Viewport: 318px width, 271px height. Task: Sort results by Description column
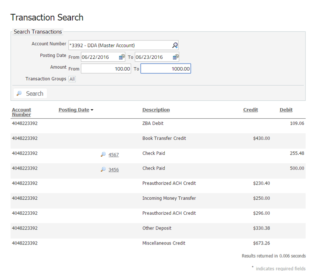156,110
